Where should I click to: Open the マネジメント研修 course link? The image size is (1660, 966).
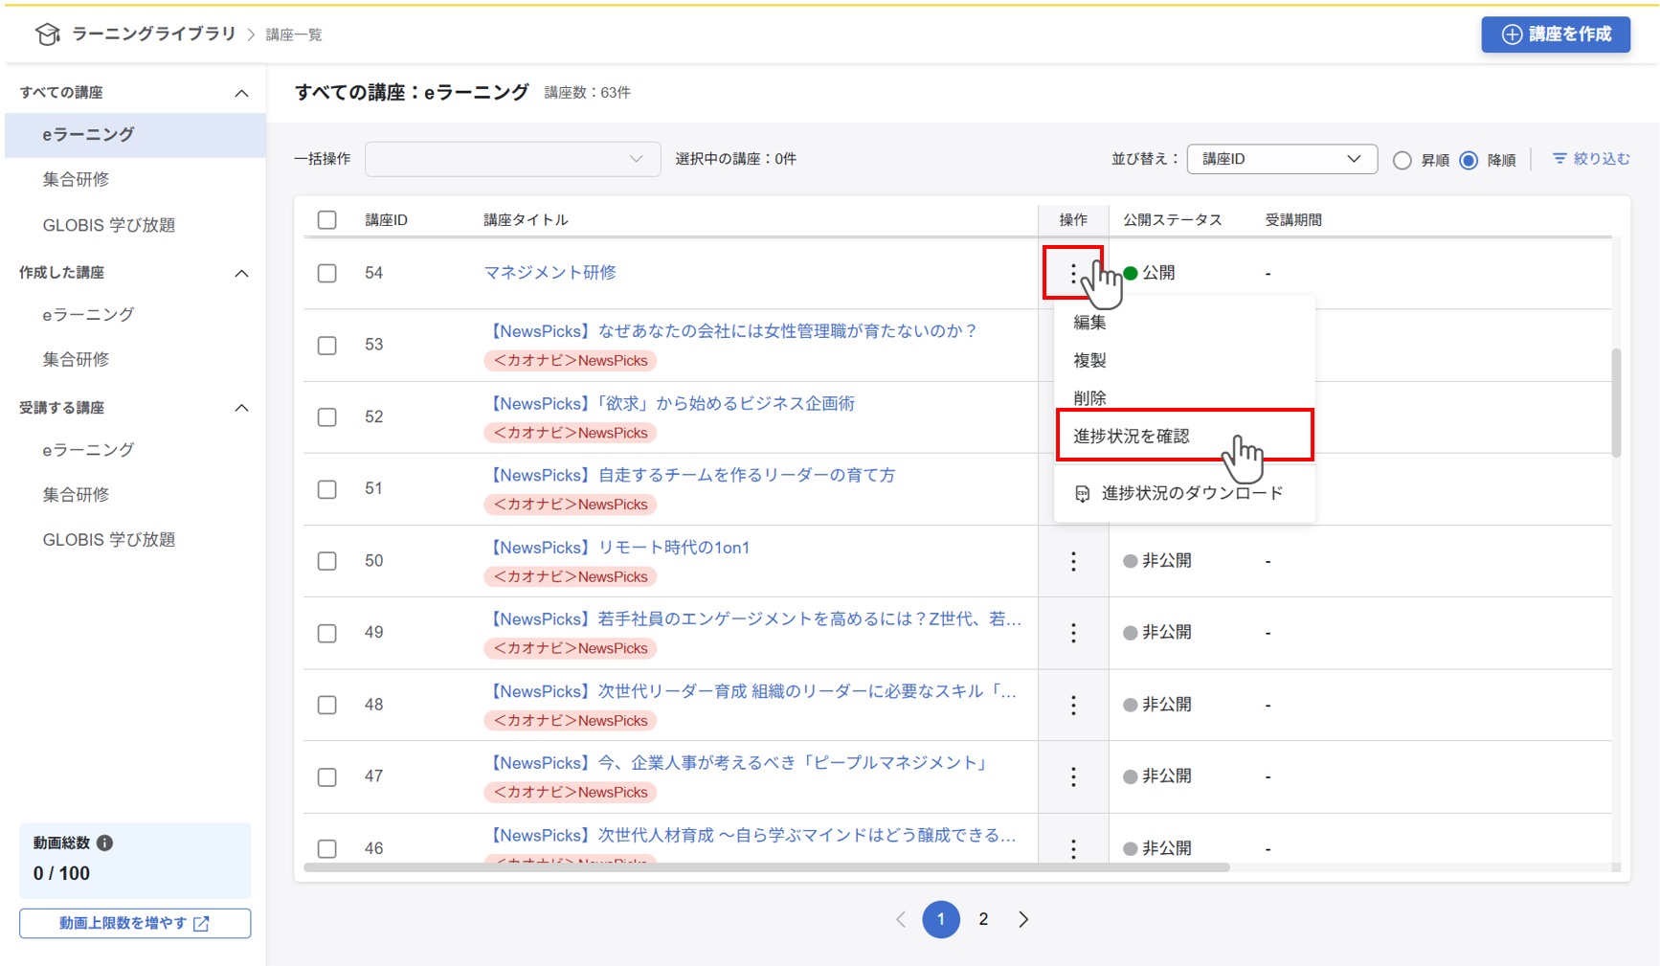coord(550,273)
